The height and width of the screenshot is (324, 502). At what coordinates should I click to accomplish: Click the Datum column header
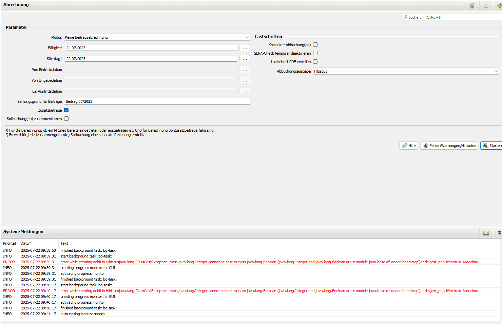26,243
